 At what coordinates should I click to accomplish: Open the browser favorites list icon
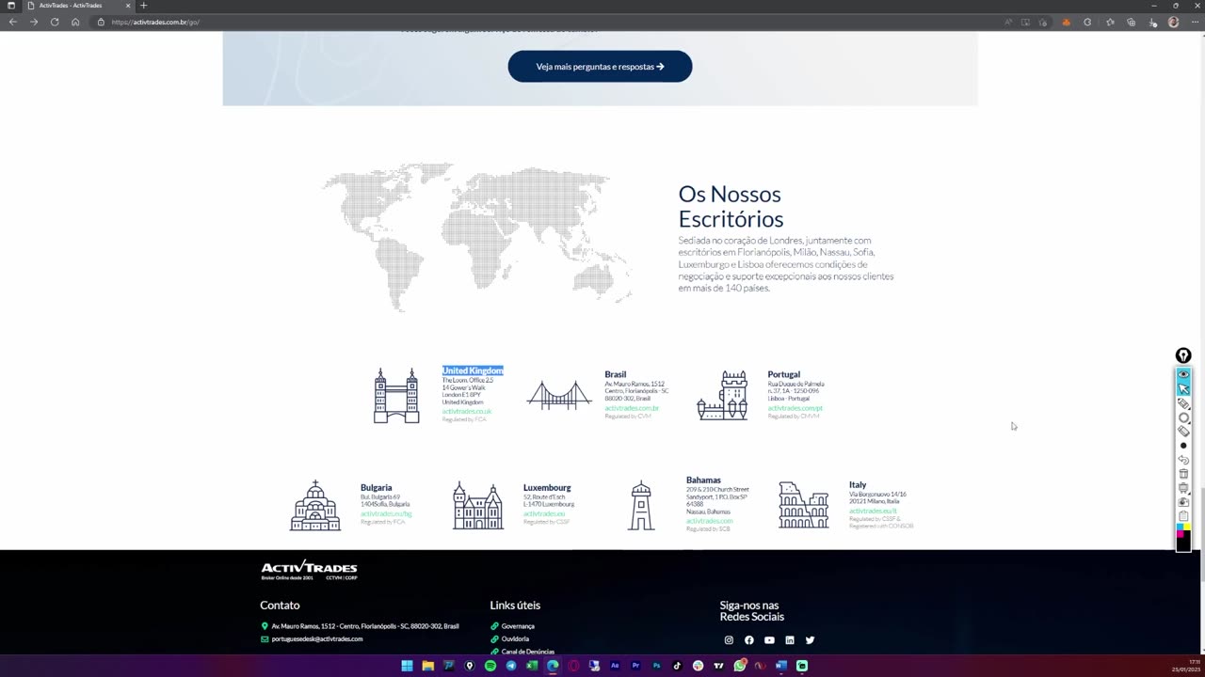pos(1110,22)
